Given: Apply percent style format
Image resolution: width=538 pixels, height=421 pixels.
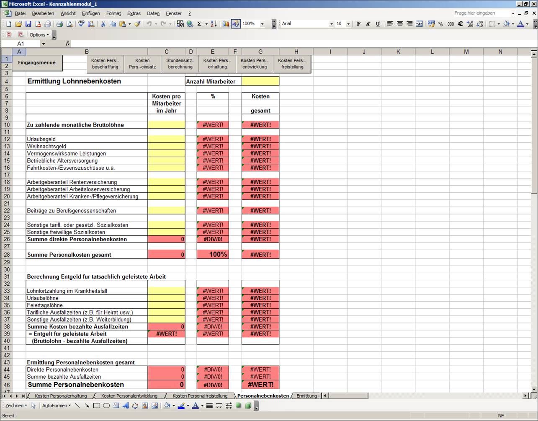Looking at the screenshot, I should point(441,24).
